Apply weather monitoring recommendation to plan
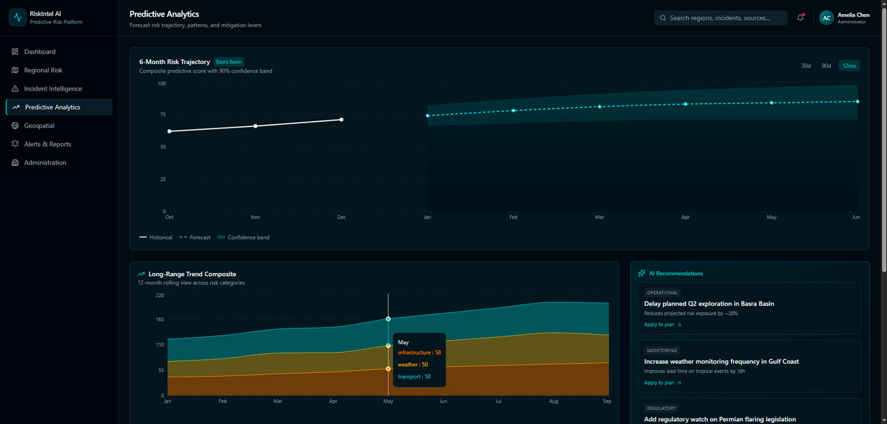 pyautogui.click(x=663, y=383)
